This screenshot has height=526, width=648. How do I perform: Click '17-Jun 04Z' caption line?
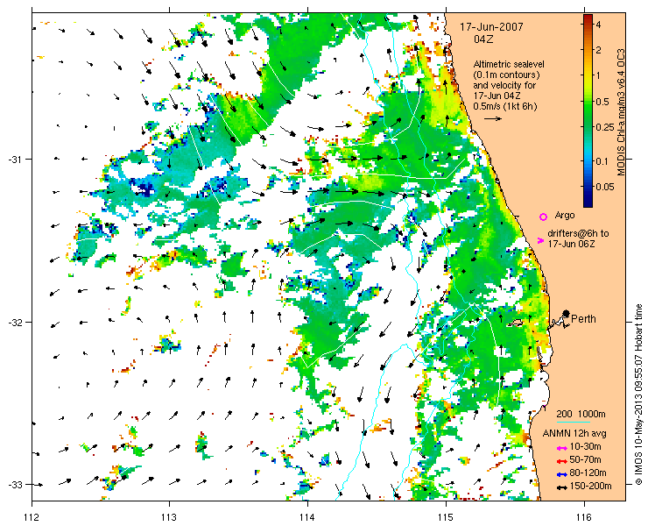[x=497, y=96]
